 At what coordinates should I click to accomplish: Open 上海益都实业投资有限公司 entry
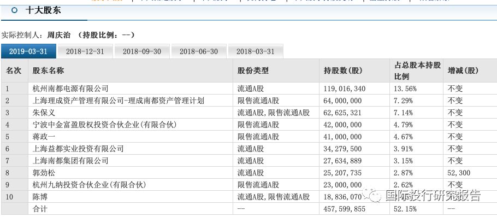[x=78, y=149]
